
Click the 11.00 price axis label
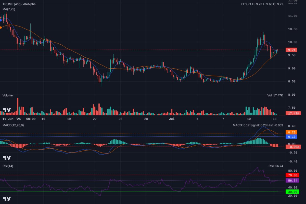pos(292,16)
